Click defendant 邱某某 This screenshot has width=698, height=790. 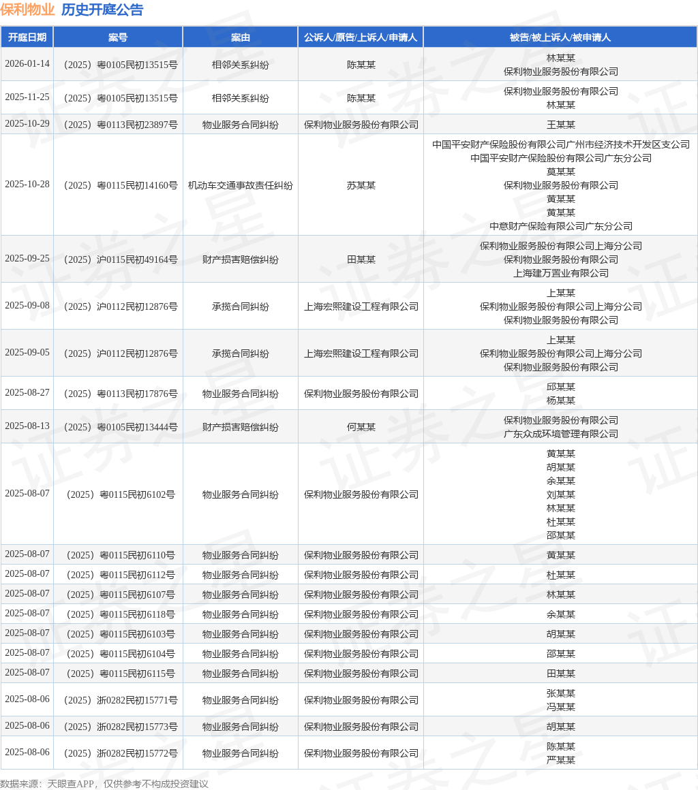click(561, 387)
